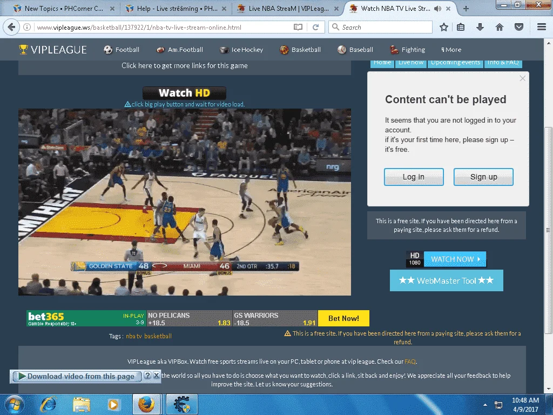Open Am.Football category
Screen dimensions: 553x415
tap(179, 50)
